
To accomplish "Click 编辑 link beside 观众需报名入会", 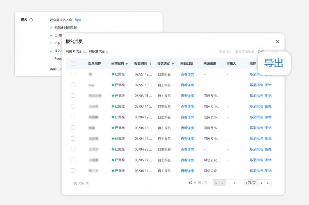I will (78, 20).
